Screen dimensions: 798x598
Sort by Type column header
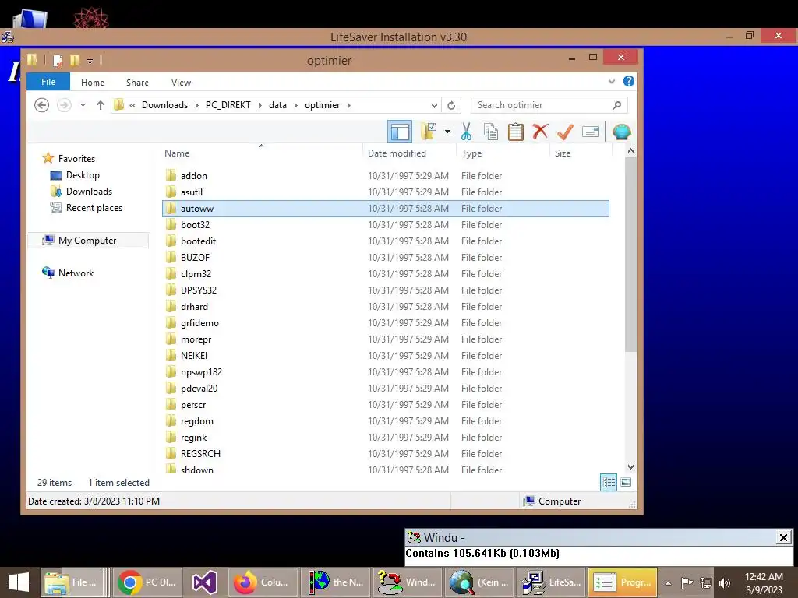[471, 153]
